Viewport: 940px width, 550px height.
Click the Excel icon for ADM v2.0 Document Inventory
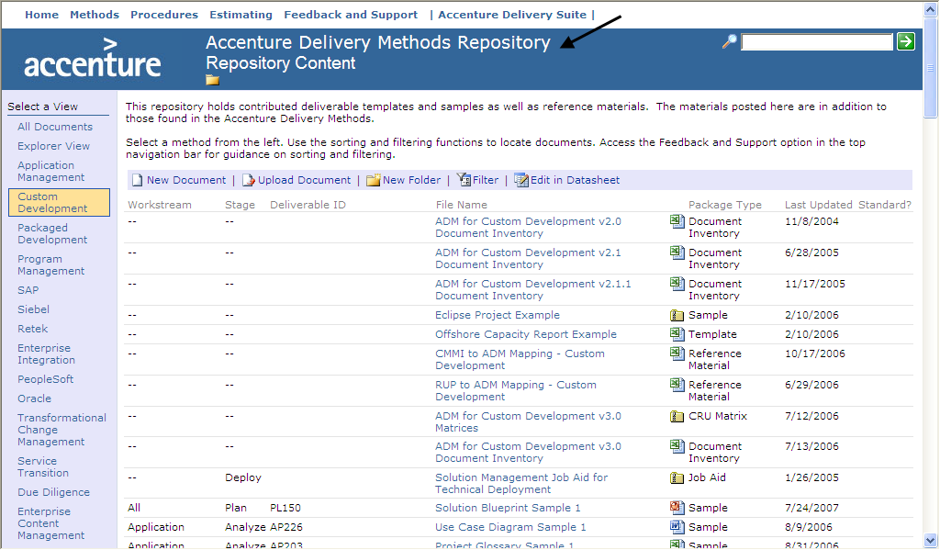click(677, 221)
